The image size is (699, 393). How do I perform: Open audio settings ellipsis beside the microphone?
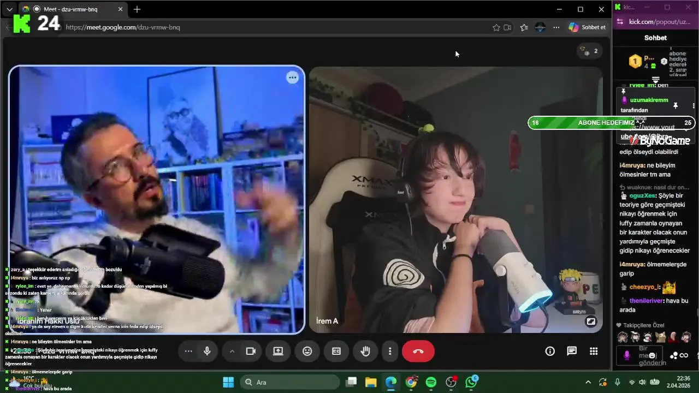(188, 351)
